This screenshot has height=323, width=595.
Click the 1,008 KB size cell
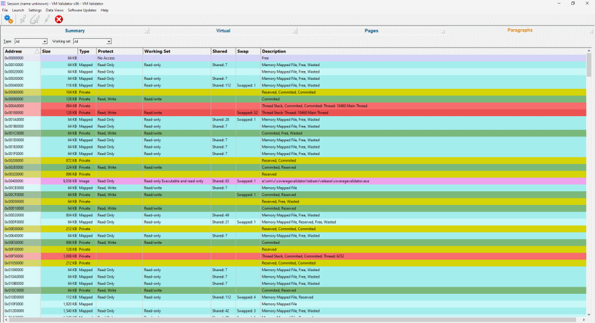coord(59,256)
